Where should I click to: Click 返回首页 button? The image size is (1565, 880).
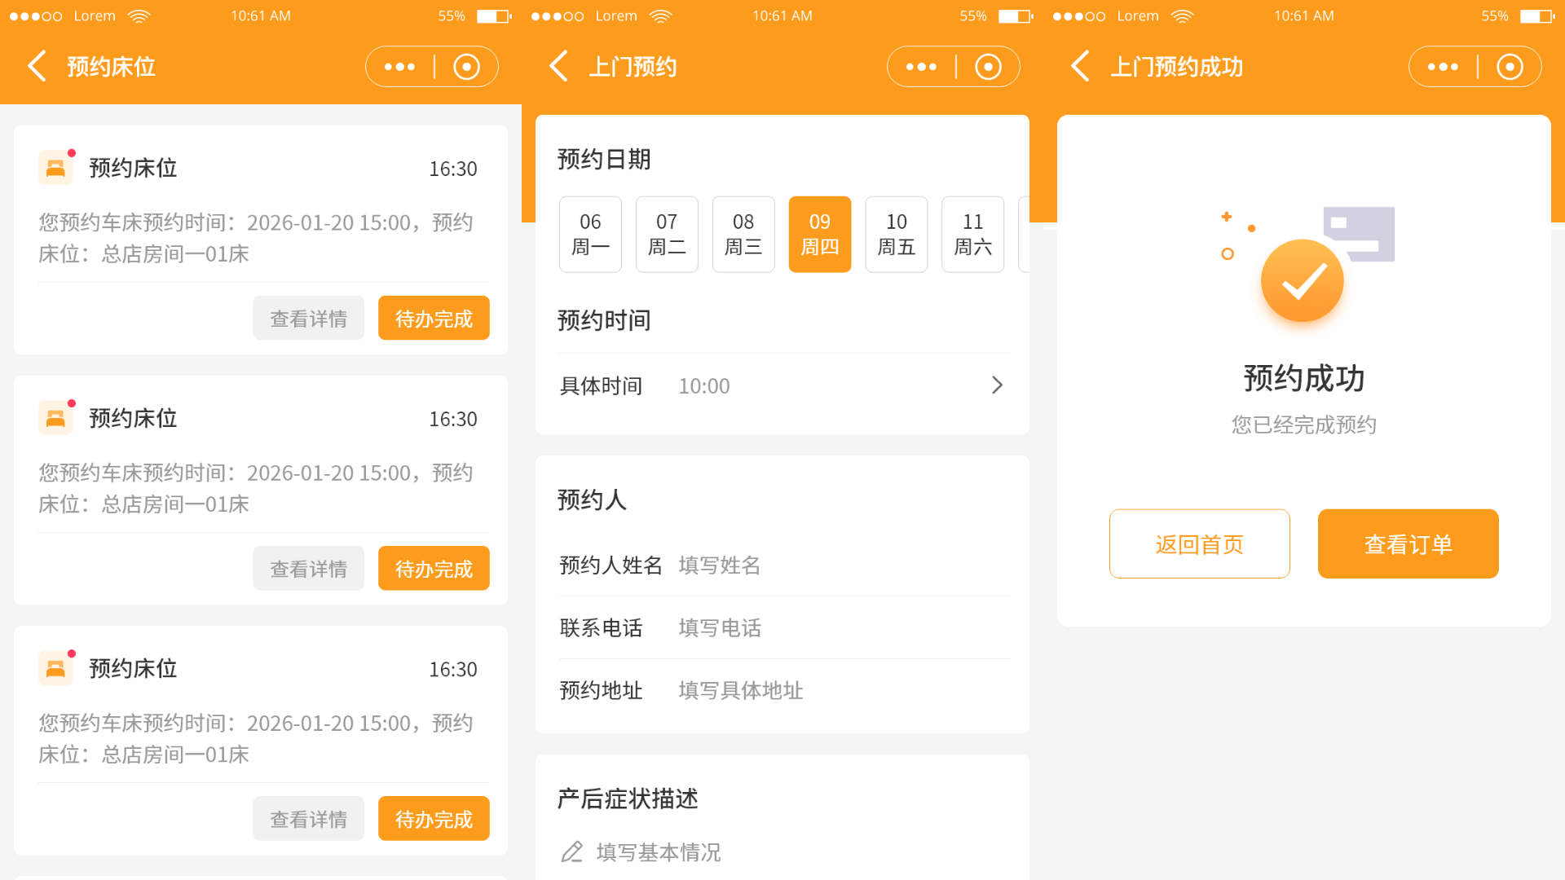1199,543
